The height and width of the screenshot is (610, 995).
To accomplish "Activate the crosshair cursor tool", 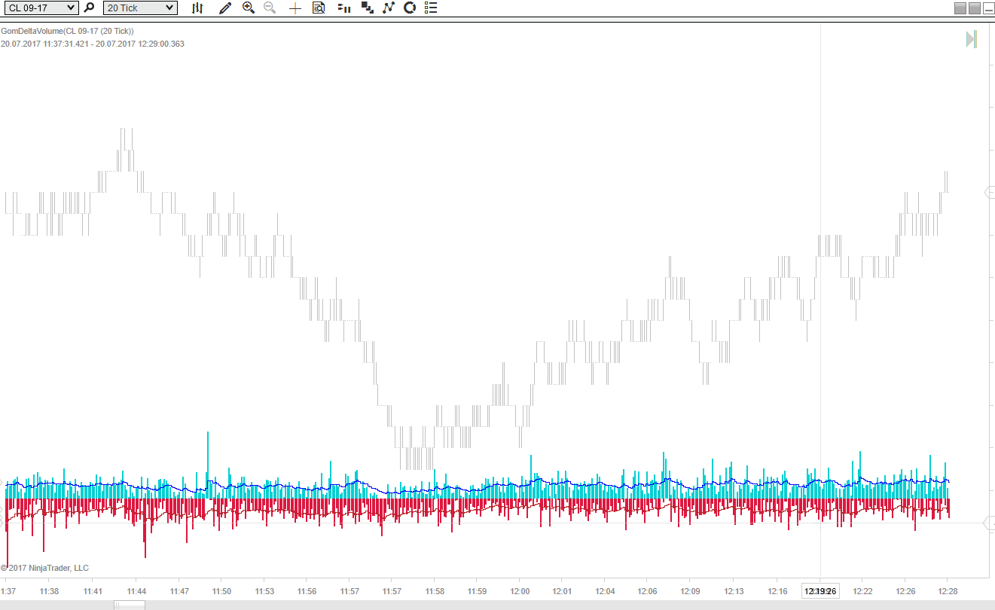I will point(295,8).
